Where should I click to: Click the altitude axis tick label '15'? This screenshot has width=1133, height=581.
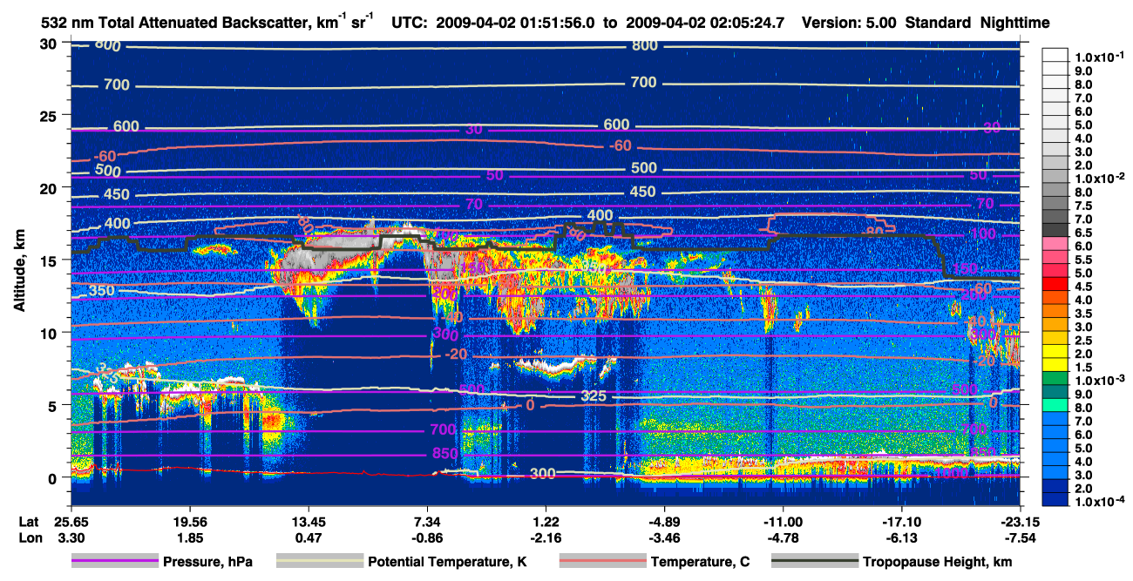(51, 260)
